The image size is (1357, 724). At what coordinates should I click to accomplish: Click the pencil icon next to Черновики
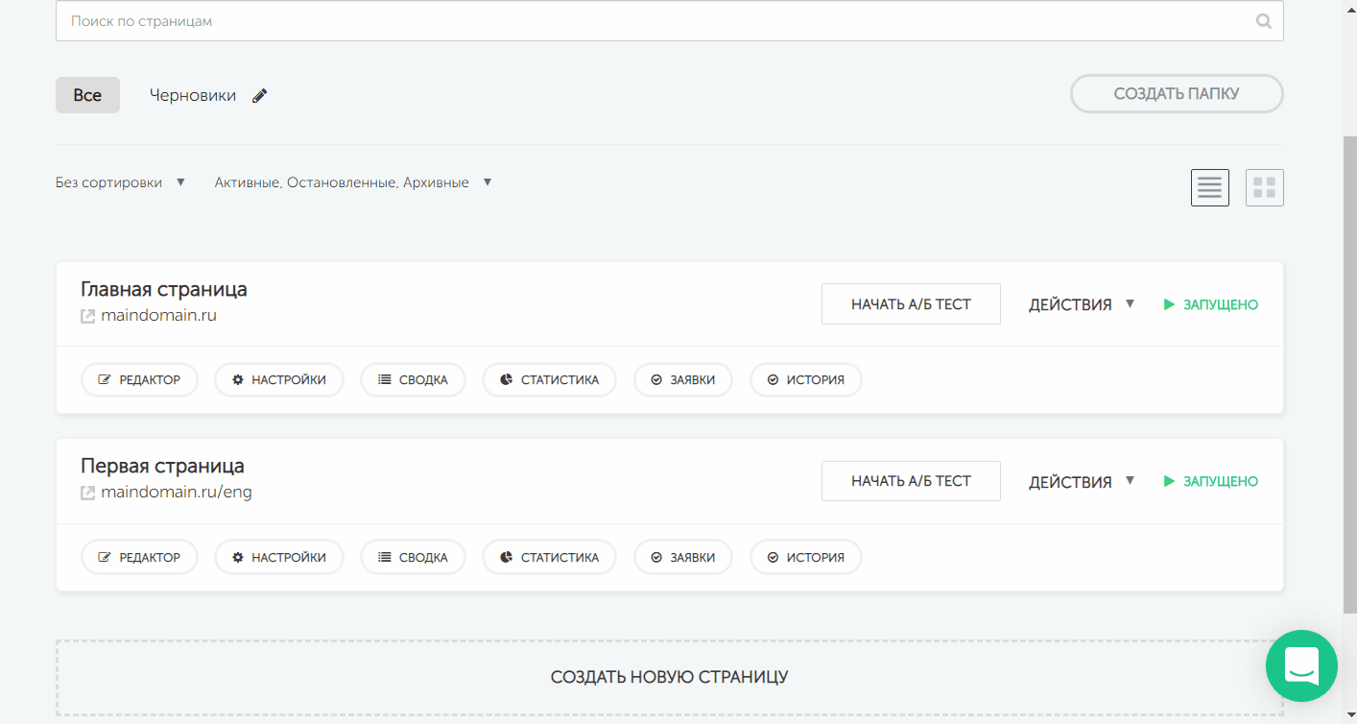coord(259,96)
